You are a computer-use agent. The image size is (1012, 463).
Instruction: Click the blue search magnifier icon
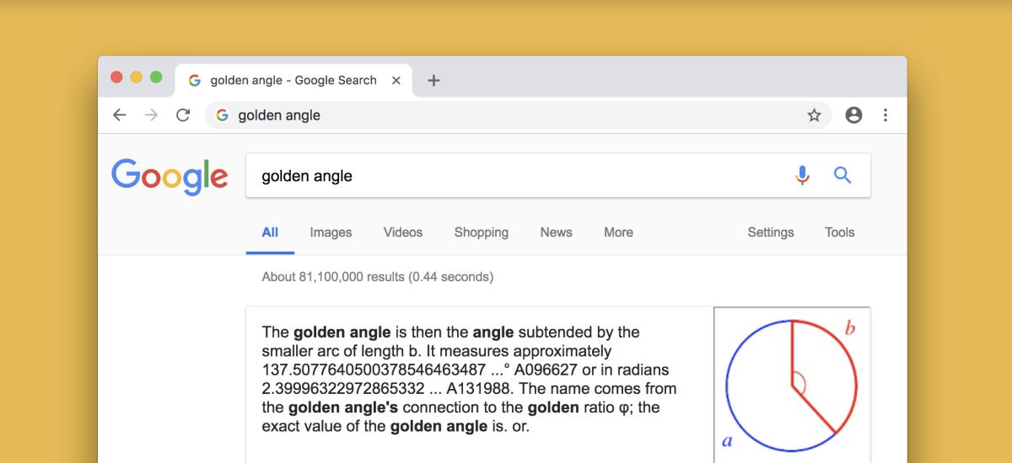point(842,175)
